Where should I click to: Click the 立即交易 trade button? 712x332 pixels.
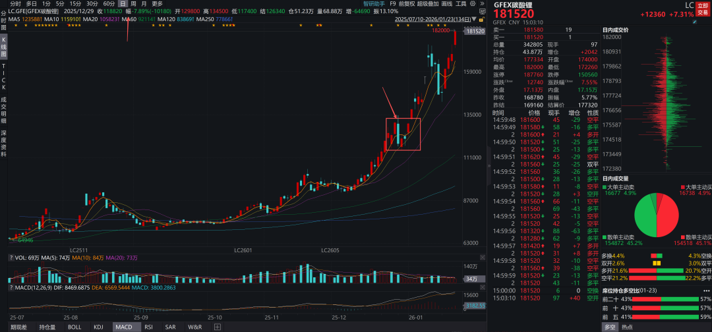pyautogui.click(x=703, y=9)
